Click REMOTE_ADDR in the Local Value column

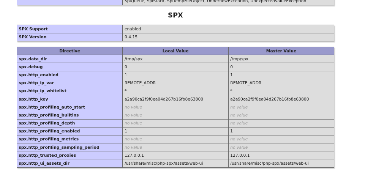point(140,83)
